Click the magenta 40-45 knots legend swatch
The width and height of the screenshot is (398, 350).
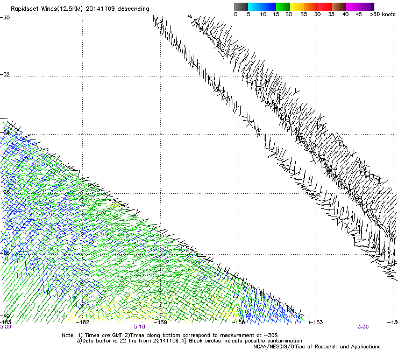[353, 6]
